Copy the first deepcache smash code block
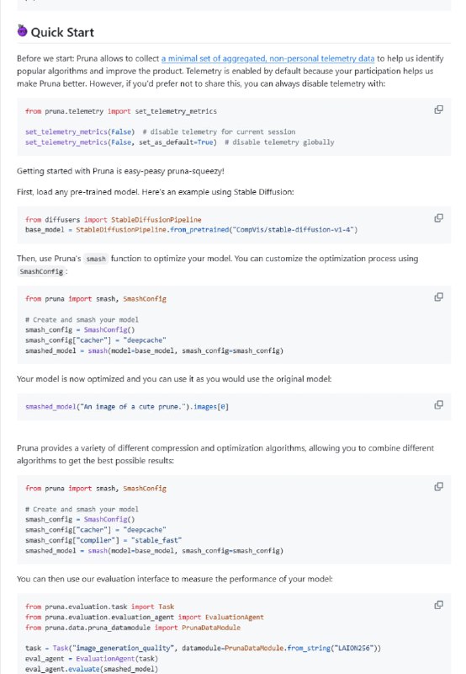The height and width of the screenshot is (674, 466). pos(438,297)
